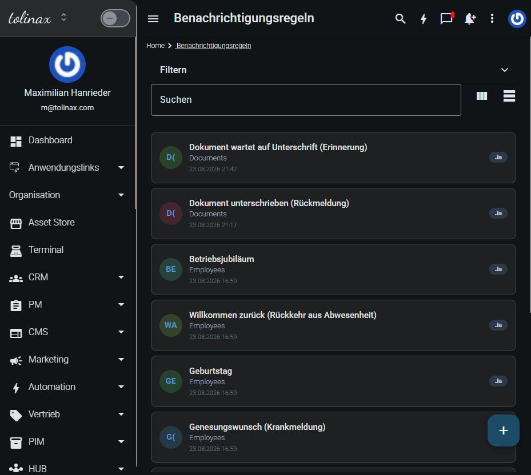531x475 pixels.
Task: Open quick actions lightning bolt icon
Action: [x=424, y=19]
